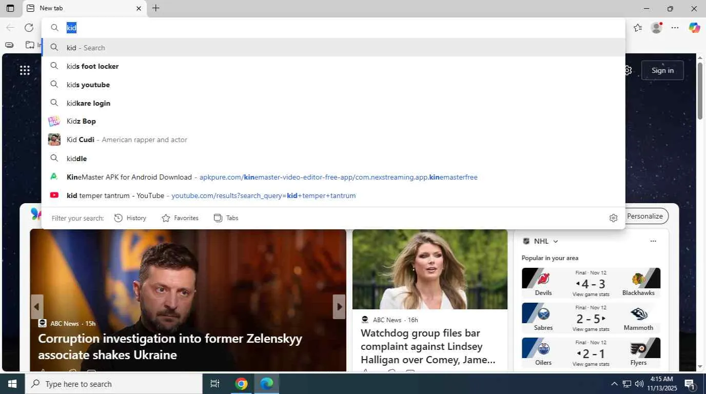Launch Copilot from the toolbar
This screenshot has height=394, width=706.
click(x=694, y=28)
